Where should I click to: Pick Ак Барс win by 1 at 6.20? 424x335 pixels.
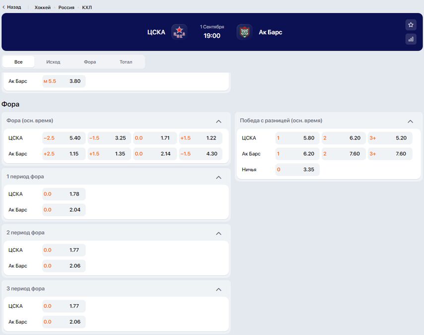tap(297, 153)
